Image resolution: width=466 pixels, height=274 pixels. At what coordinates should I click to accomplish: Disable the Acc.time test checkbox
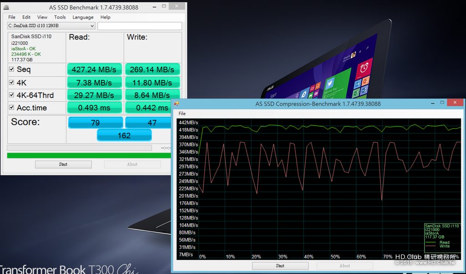11,107
